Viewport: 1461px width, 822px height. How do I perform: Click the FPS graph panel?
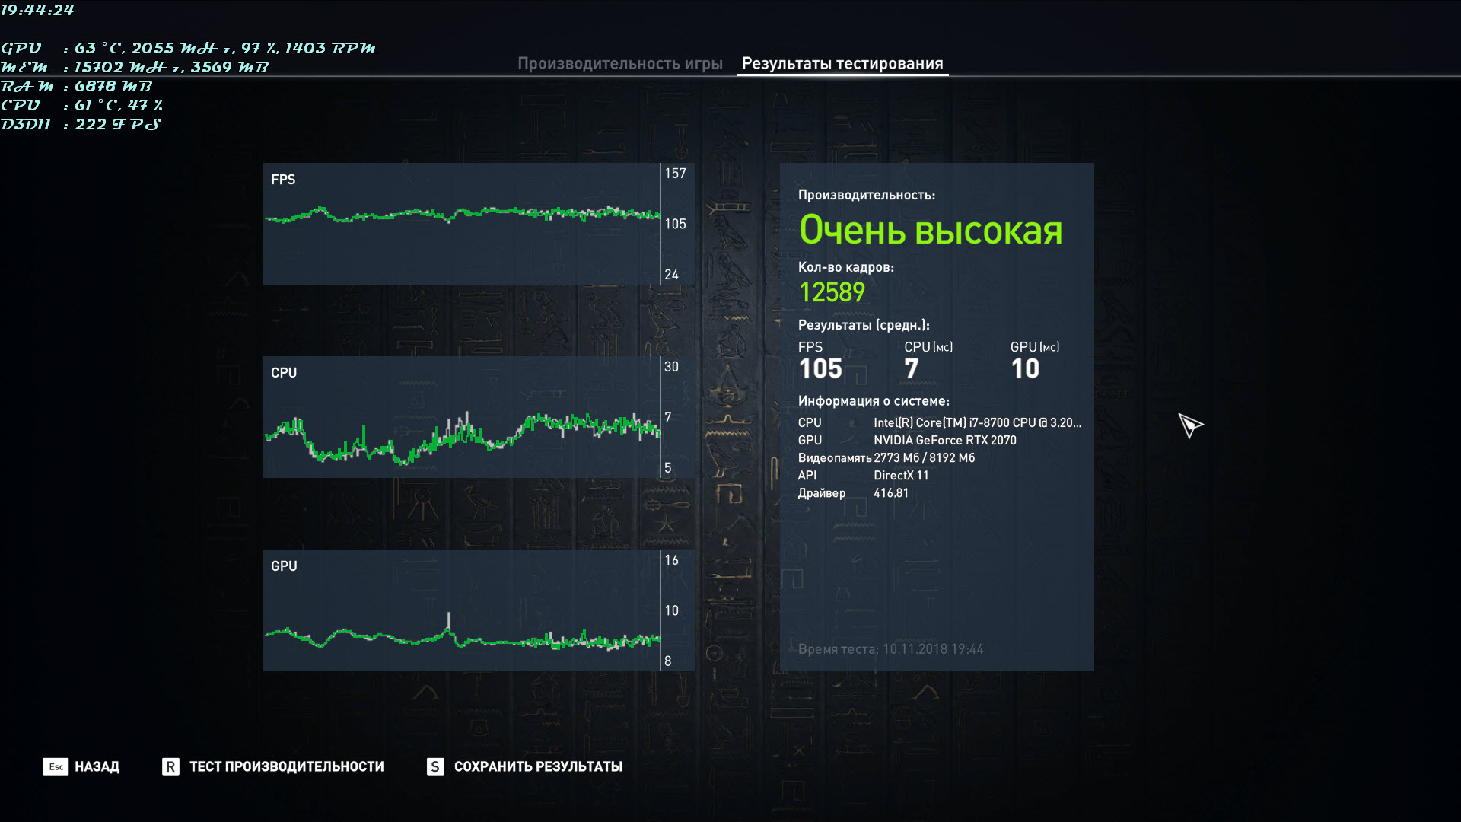click(462, 224)
